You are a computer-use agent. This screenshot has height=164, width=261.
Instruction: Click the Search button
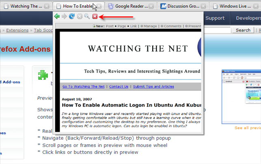pyautogui.click(x=243, y=30)
